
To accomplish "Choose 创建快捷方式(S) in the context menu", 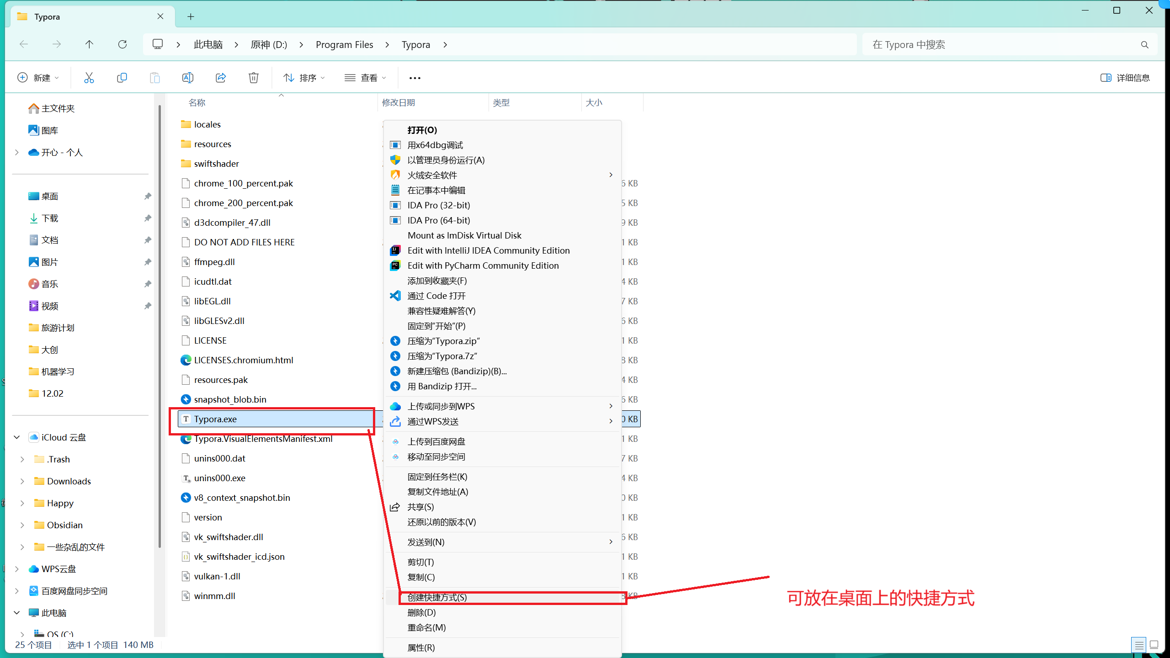I will (503, 597).
